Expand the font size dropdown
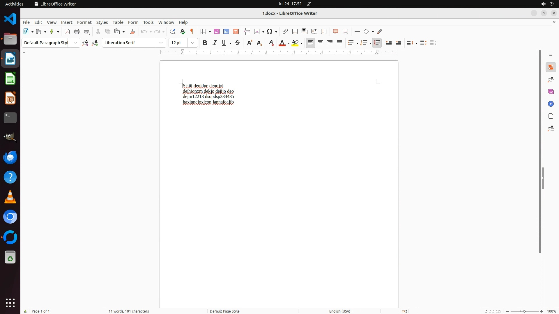 click(x=193, y=43)
